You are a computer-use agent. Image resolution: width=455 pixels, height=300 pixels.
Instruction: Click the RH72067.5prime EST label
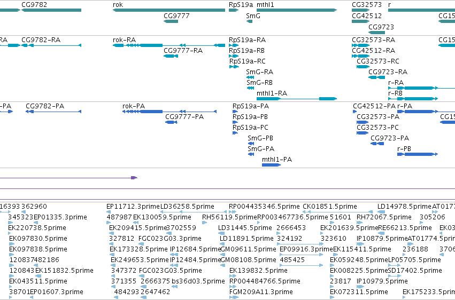coord(384,217)
